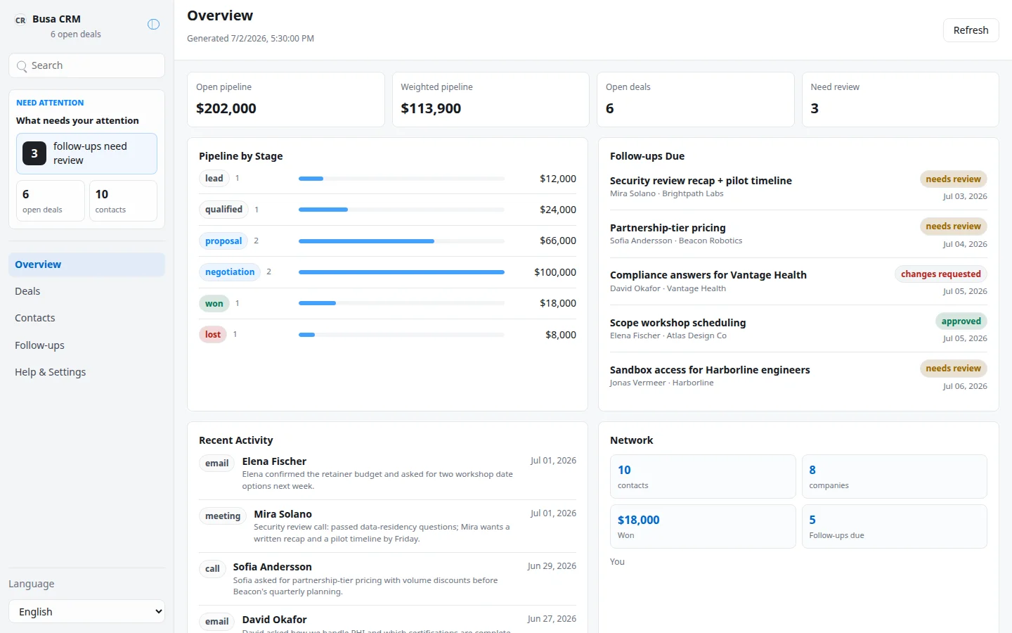Screen dimensions: 1012x633
Task: Click the negotiation stage progress bar
Action: [401, 272]
